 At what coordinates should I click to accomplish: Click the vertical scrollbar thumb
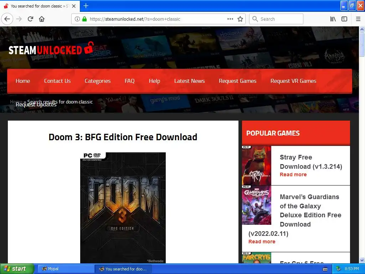(362, 44)
